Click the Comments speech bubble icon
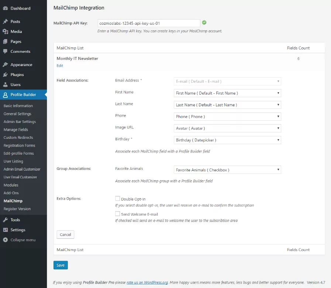The image size is (331, 288). click(x=6, y=51)
